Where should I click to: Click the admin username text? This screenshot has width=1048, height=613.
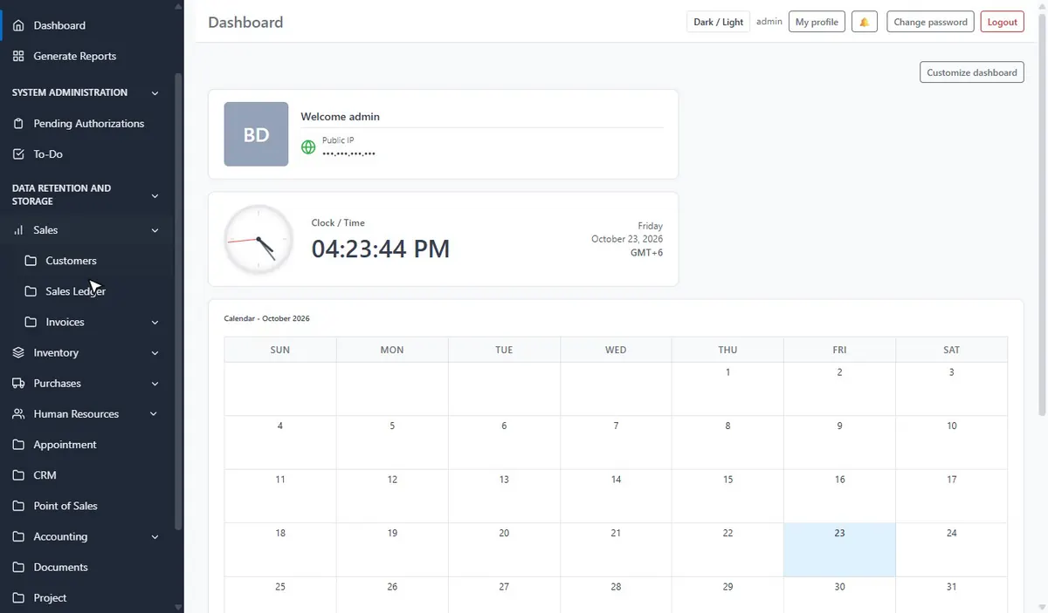(769, 22)
